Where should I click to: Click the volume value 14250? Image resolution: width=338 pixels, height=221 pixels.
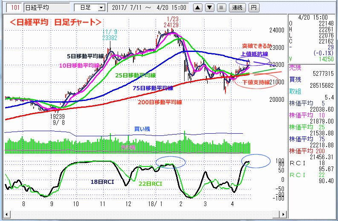pos(326,59)
